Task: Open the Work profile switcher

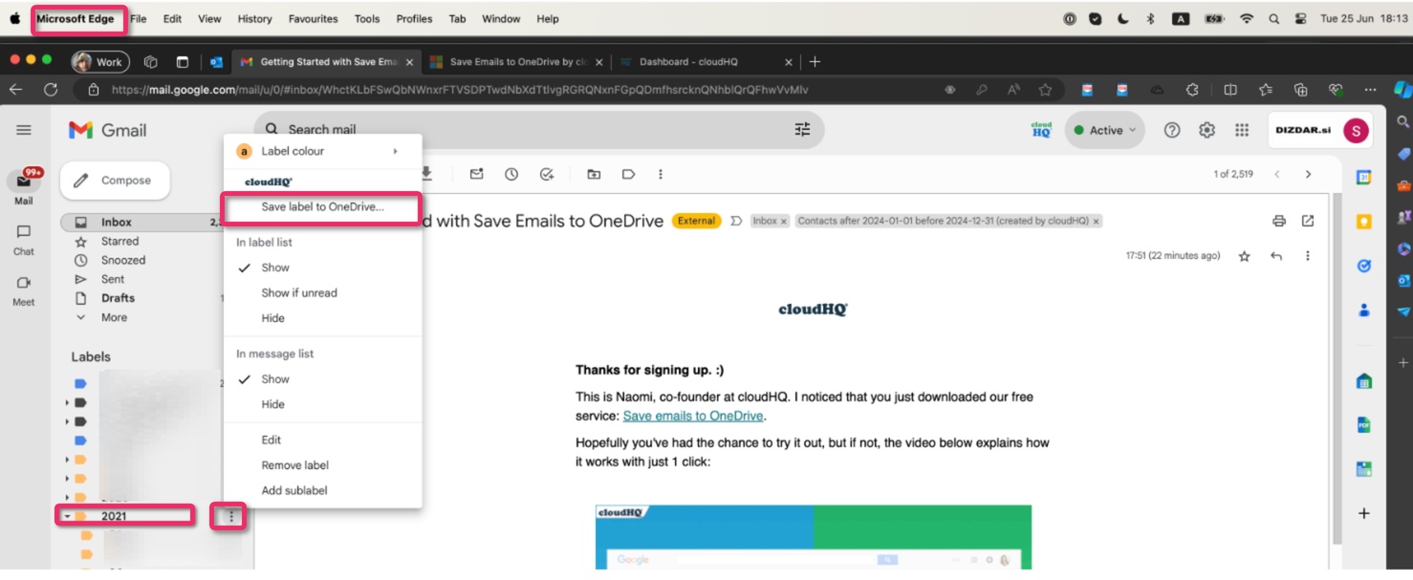Action: tap(98, 61)
